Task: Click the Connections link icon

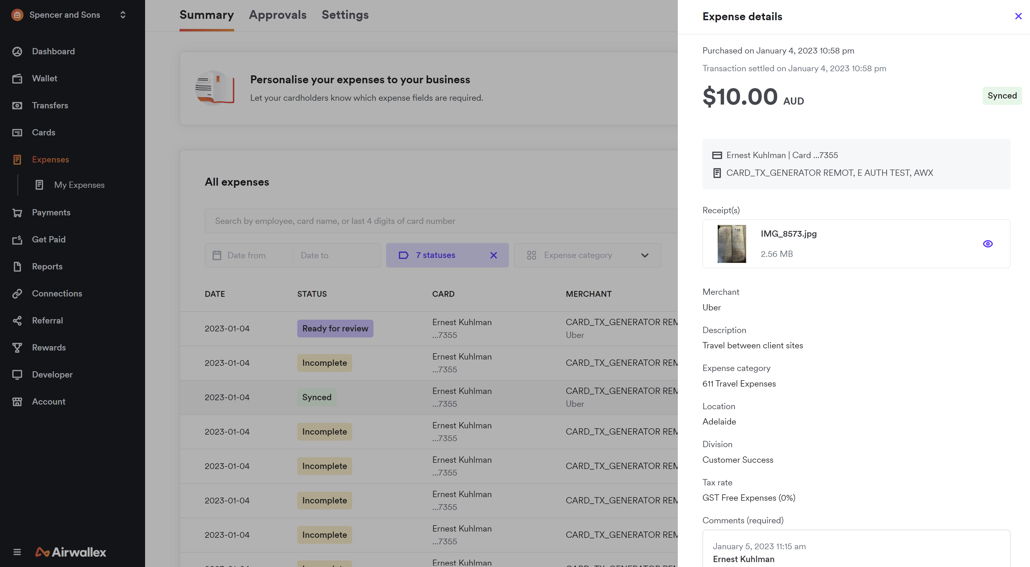Action: (17, 294)
